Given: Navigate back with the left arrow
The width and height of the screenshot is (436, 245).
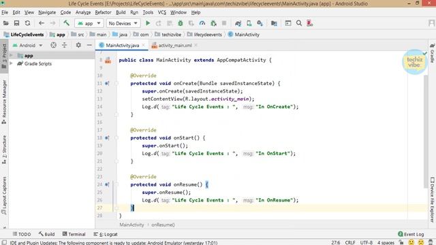Looking at the screenshot, I should click(x=42, y=23).
